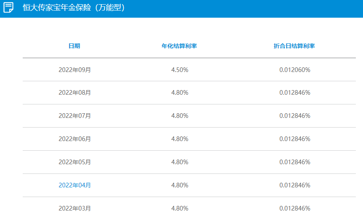363x216 pixels.
Task: Click the 折合日结算利率 column header
Action: (294, 46)
